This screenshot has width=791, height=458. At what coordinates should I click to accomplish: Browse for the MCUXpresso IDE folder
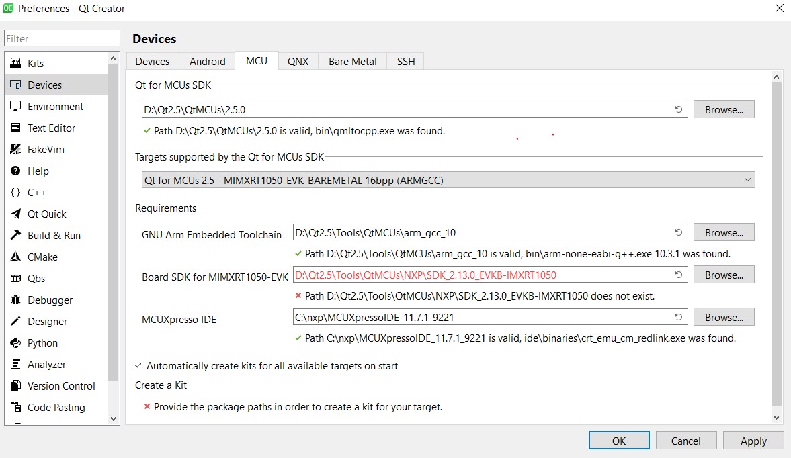pyautogui.click(x=724, y=317)
